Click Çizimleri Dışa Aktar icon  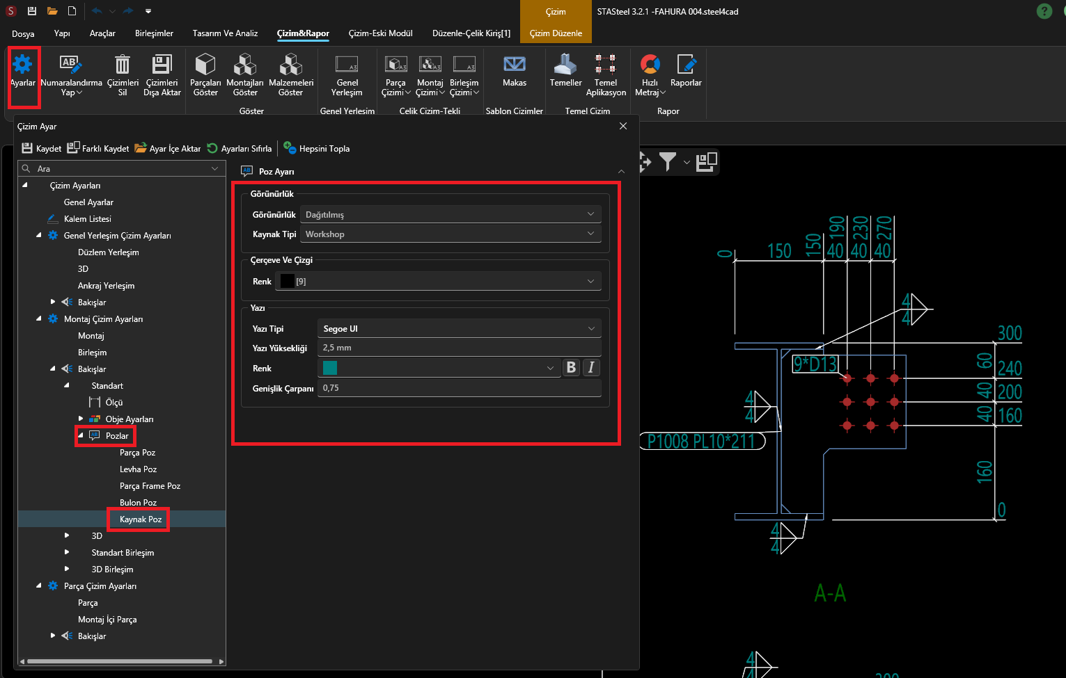click(x=162, y=65)
